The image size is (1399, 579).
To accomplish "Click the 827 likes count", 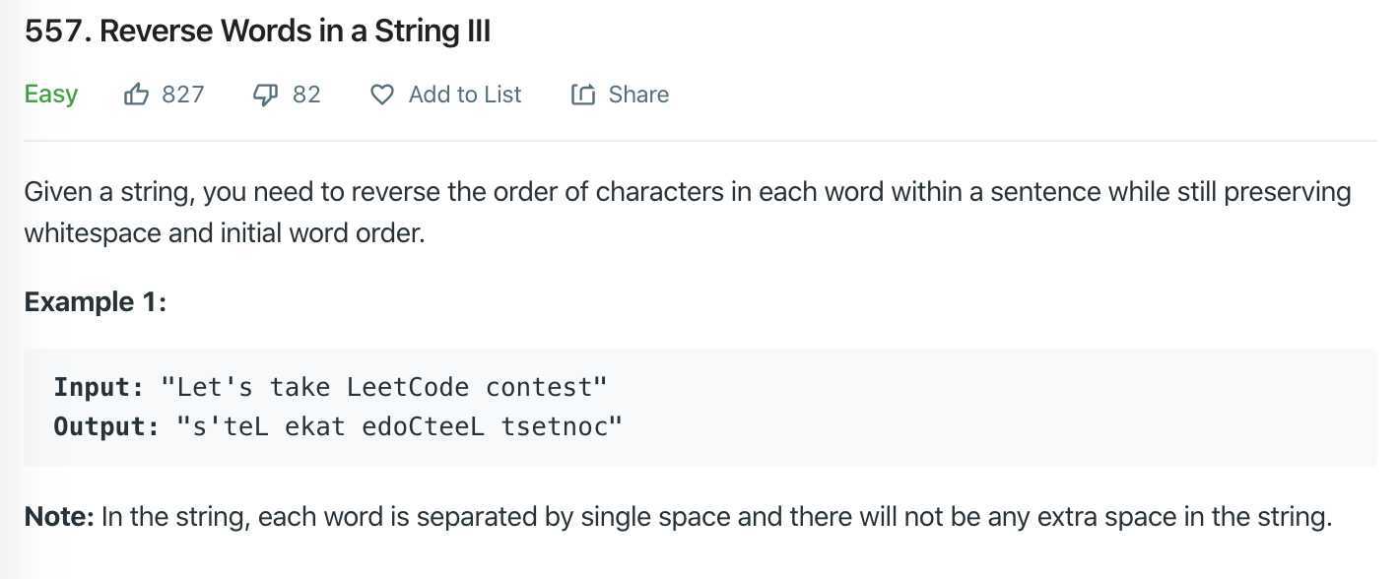I will click(x=183, y=95).
